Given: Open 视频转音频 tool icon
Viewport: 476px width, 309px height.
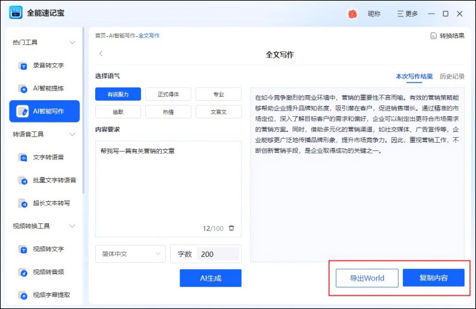Looking at the screenshot, I should pyautogui.click(x=23, y=272).
